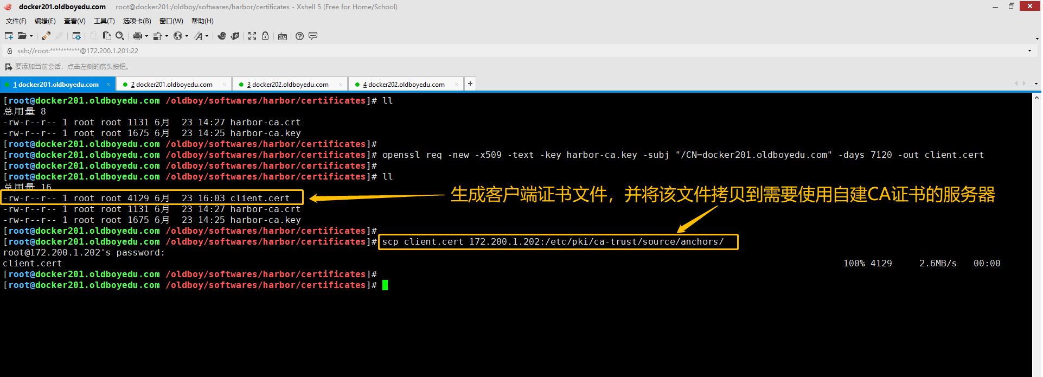The height and width of the screenshot is (377, 1043).
Task: Click the green cursor at the last terminal prompt
Action: tap(385, 285)
